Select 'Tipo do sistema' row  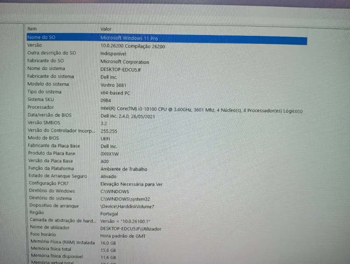click(45, 92)
